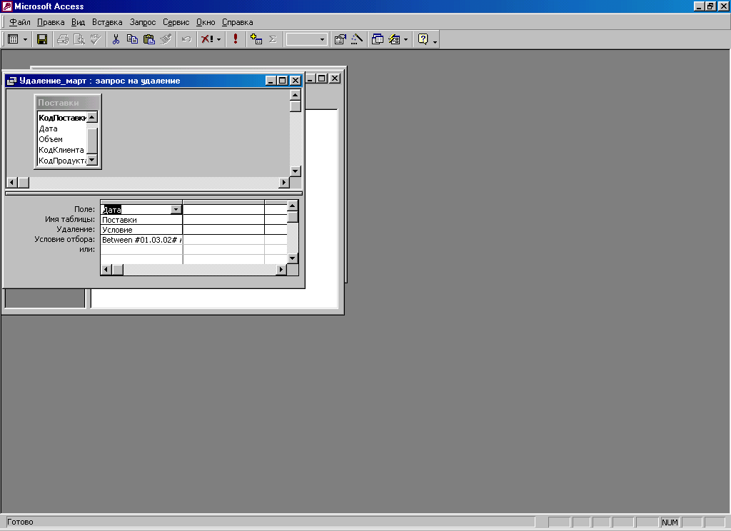The width and height of the screenshot is (731, 531).
Task: Open the Запрос menu
Action: (x=143, y=22)
